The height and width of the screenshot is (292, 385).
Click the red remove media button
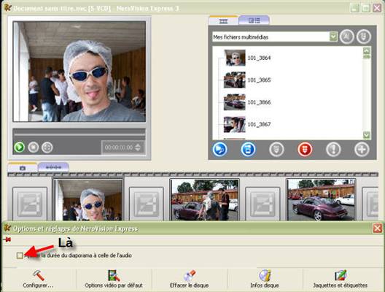(305, 149)
